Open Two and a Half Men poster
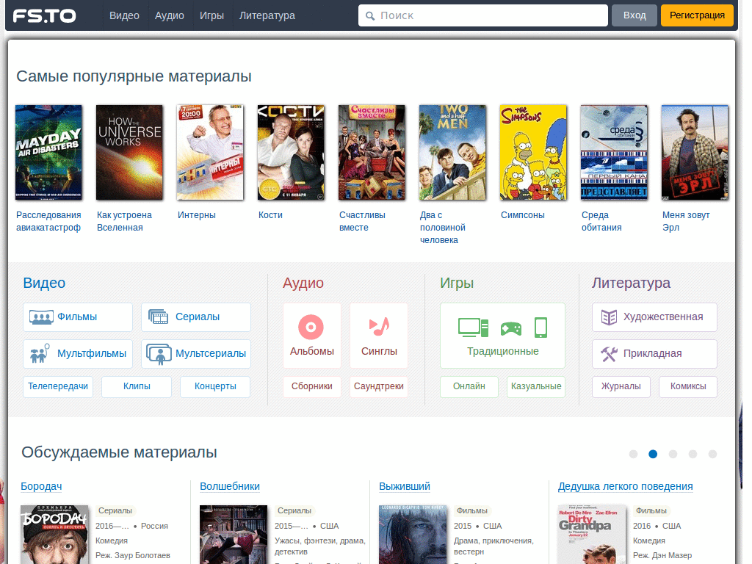This screenshot has height=564, width=752. [452, 153]
